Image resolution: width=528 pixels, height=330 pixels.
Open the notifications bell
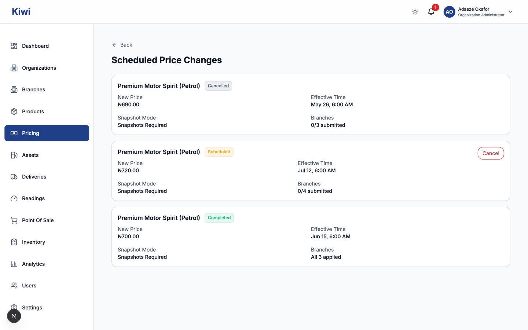431,12
